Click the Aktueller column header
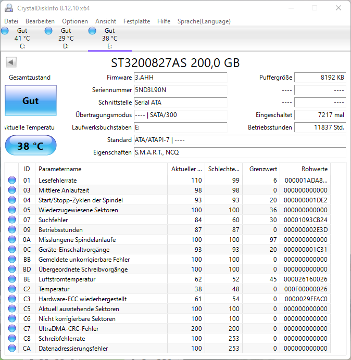351x360 pixels. [x=186, y=169]
